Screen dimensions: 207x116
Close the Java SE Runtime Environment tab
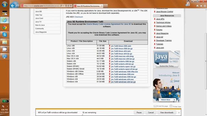pyautogui.click(x=102, y=6)
